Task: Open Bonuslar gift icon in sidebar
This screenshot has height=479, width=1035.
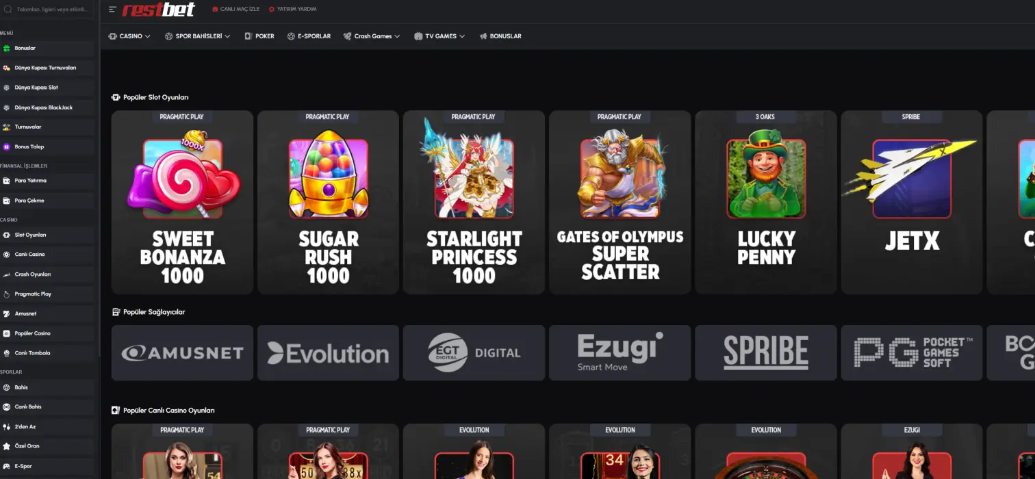Action: click(x=7, y=49)
